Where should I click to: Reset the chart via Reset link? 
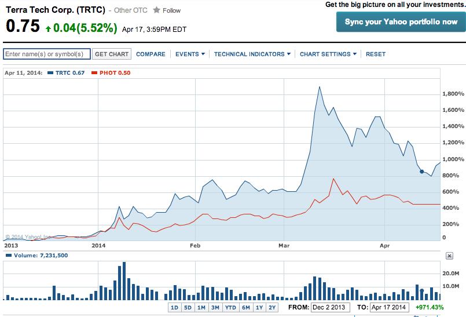(x=376, y=54)
